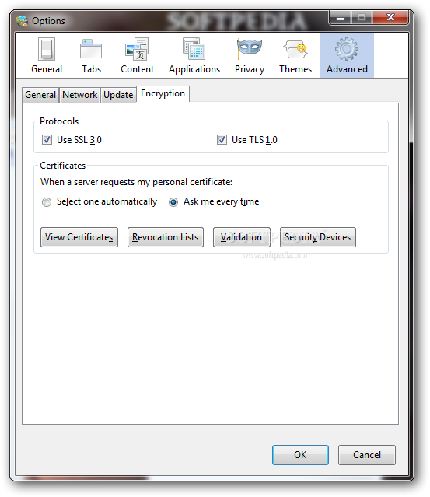
Task: Minimize the Options window
Action: [341, 18]
